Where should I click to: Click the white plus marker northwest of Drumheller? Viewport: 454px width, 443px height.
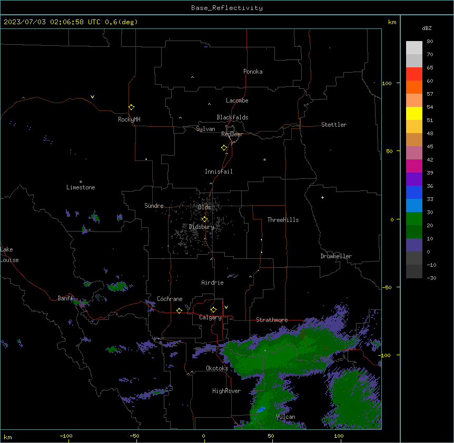pos(322,197)
